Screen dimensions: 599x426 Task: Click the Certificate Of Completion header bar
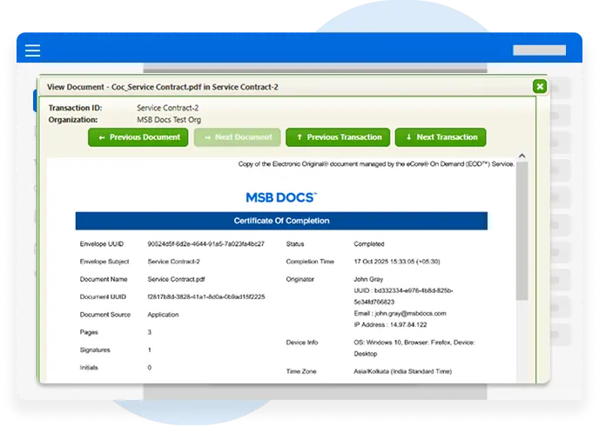coord(281,221)
